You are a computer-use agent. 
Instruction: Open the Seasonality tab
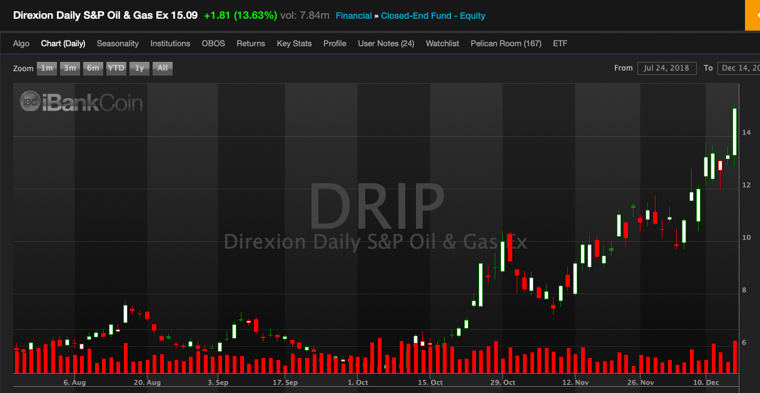118,44
